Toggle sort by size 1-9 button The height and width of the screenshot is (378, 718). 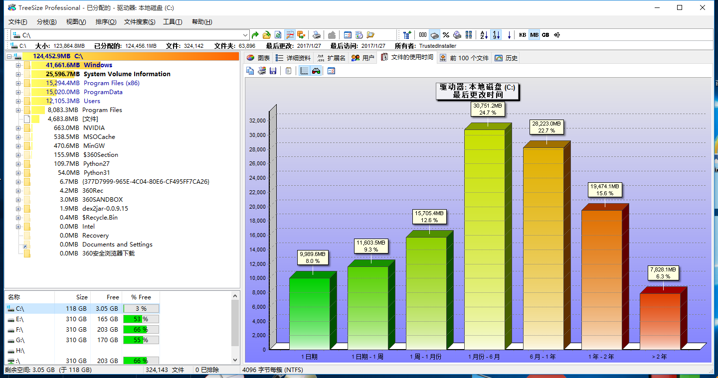coord(496,35)
